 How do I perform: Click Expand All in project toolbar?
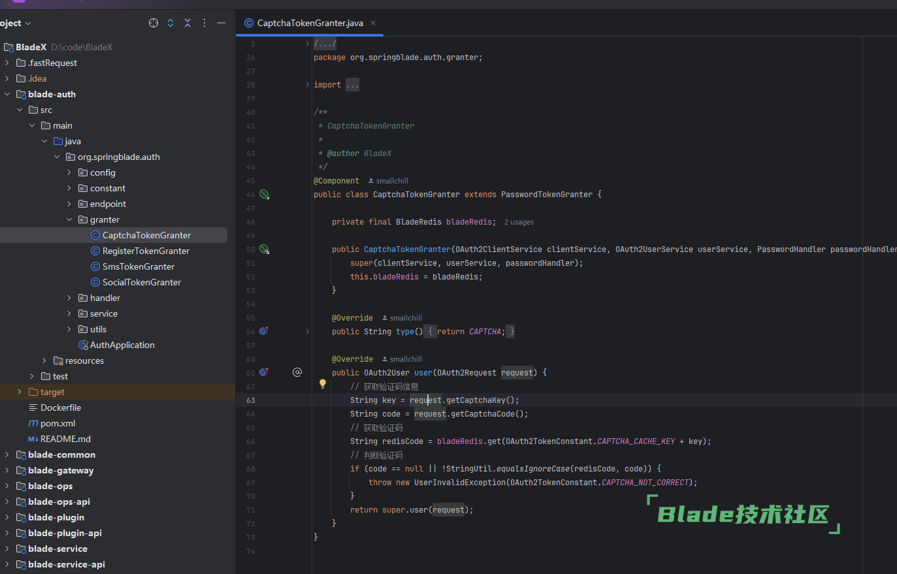coord(171,23)
